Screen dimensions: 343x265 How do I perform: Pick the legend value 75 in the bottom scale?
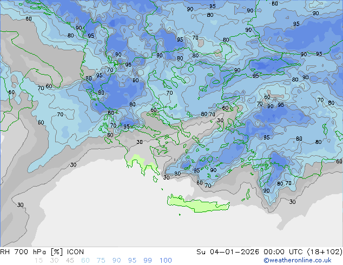101,261
